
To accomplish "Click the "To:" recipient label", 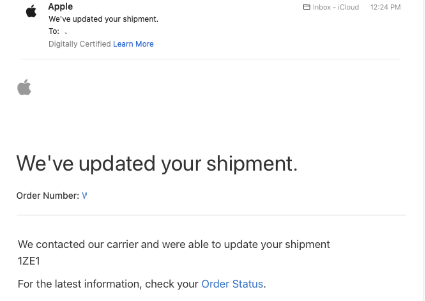I will click(54, 31).
